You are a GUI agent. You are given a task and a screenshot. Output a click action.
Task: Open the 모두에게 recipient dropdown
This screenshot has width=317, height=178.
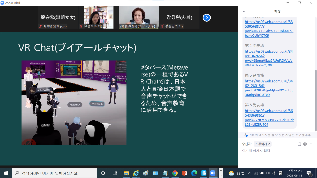(x=263, y=144)
